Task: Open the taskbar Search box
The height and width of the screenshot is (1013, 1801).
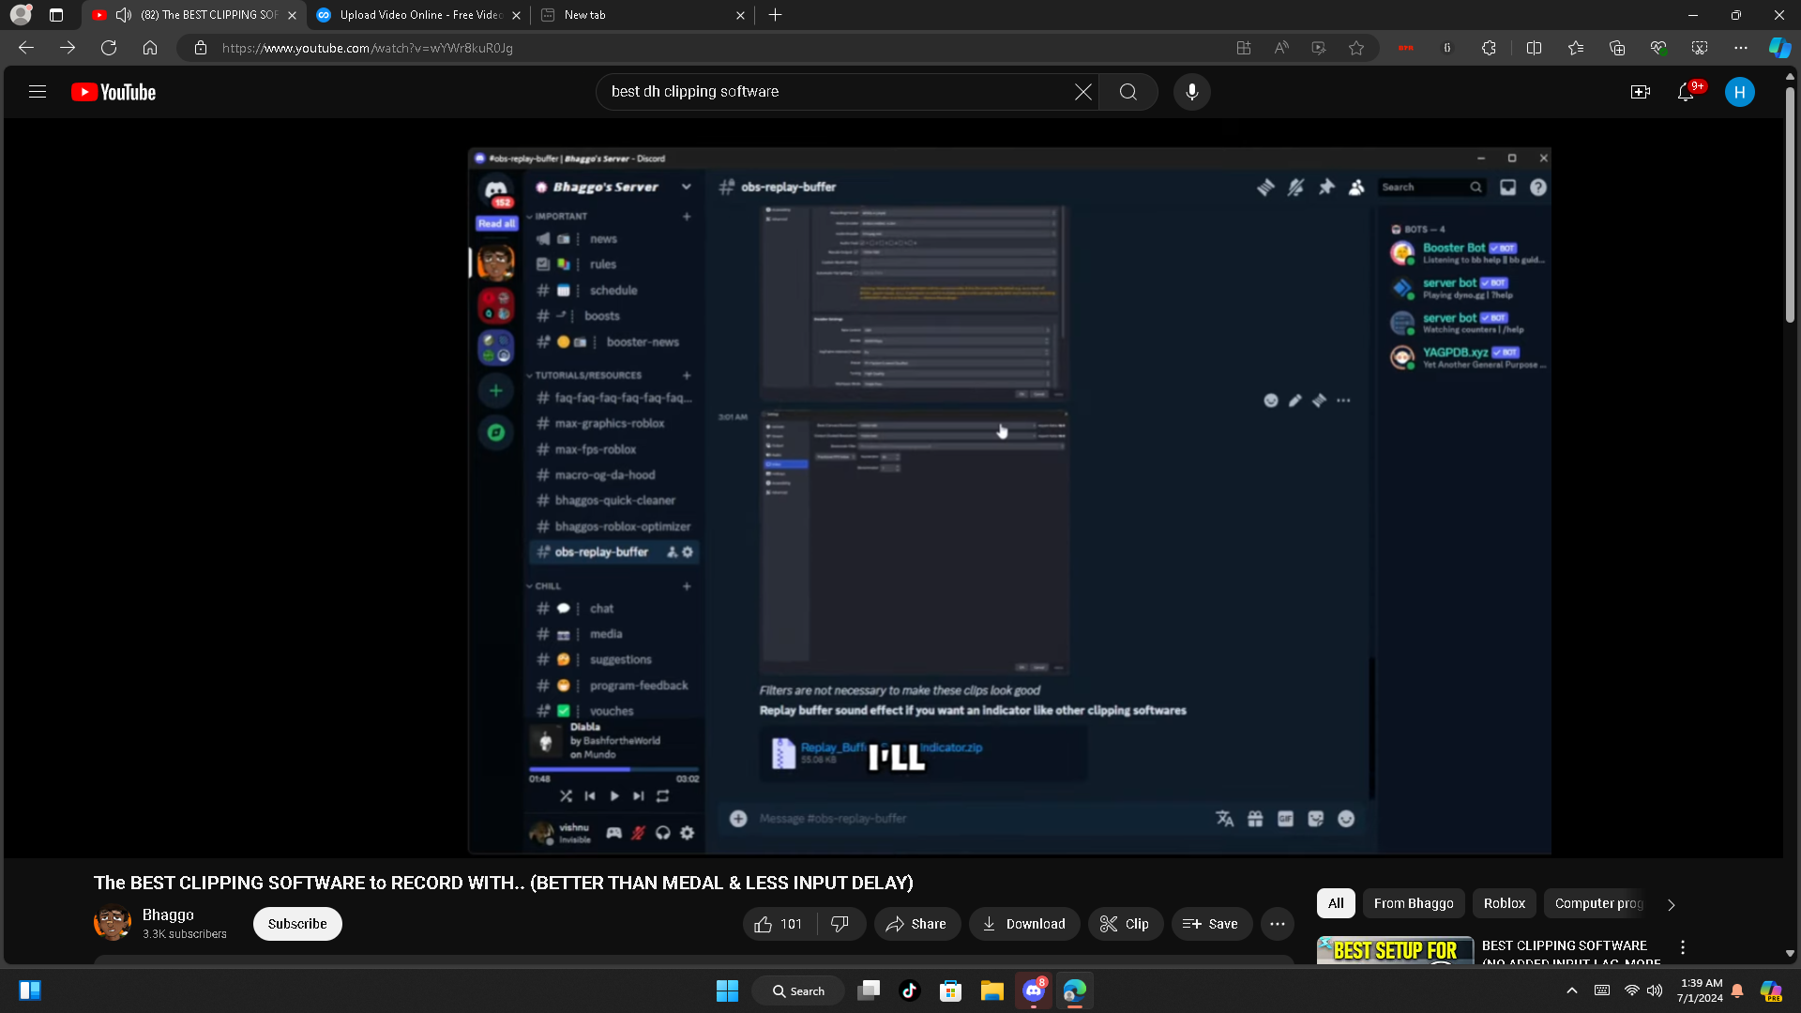Action: [x=798, y=990]
